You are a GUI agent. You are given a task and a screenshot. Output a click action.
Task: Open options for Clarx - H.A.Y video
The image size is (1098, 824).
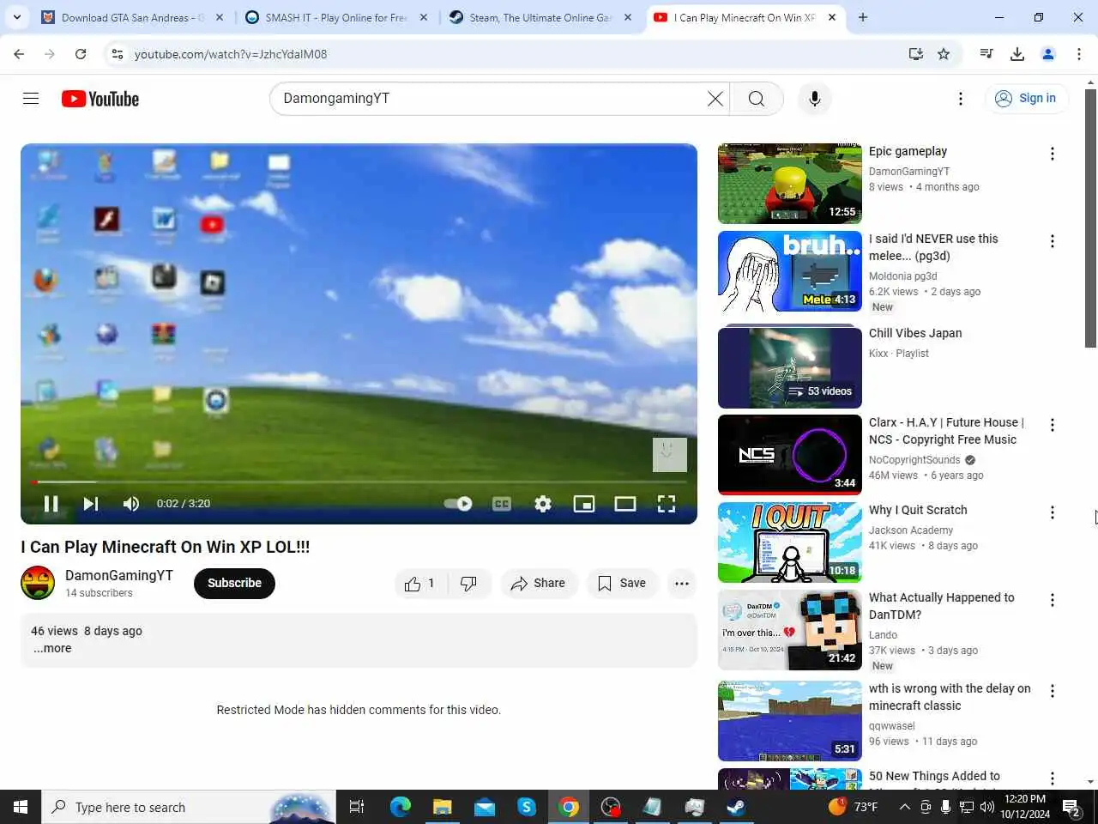(1053, 425)
